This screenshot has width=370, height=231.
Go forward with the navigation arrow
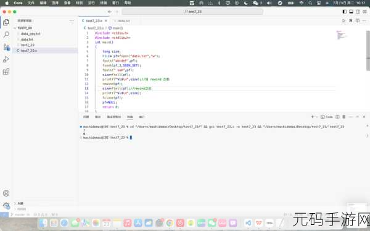click(x=117, y=12)
